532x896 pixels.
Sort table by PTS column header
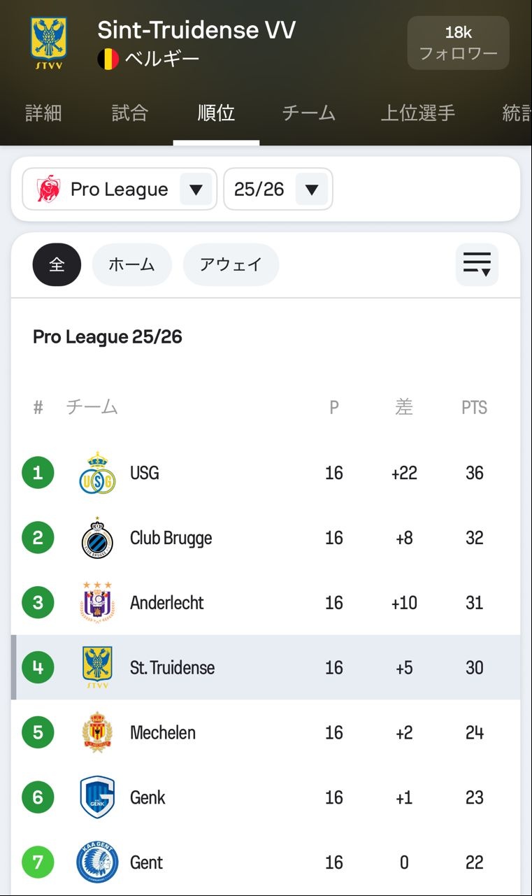tap(474, 408)
